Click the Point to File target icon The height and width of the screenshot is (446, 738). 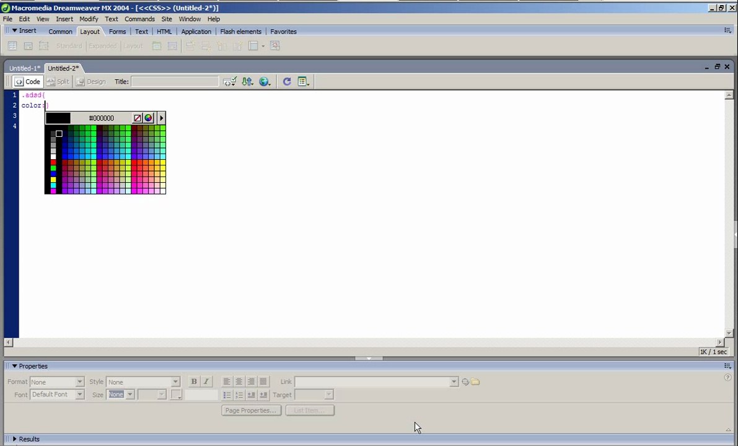pos(465,382)
